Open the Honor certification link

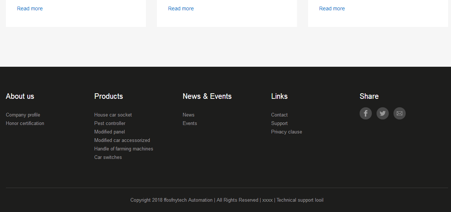point(25,124)
